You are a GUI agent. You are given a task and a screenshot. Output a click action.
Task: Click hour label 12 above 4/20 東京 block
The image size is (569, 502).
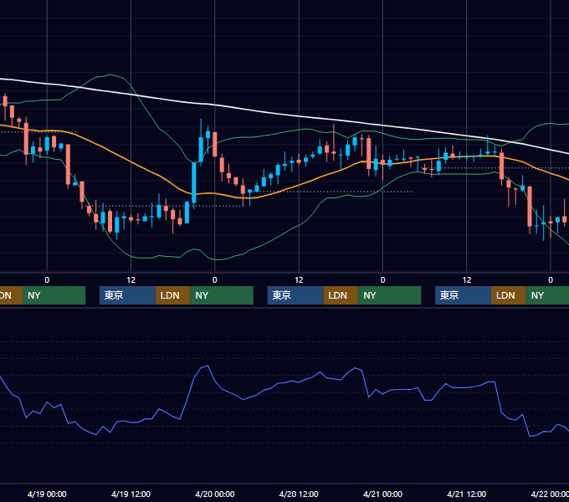pos(299,280)
